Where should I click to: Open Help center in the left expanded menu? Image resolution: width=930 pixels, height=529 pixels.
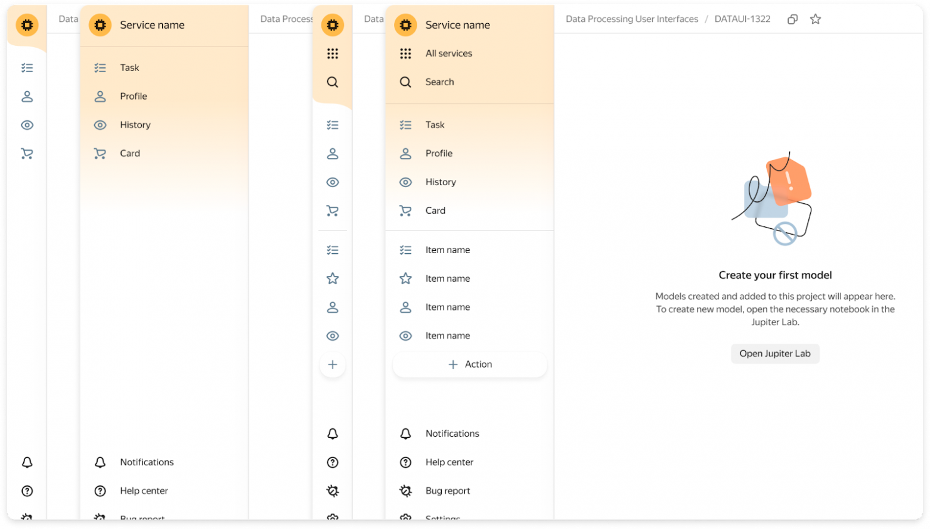[x=164, y=491]
